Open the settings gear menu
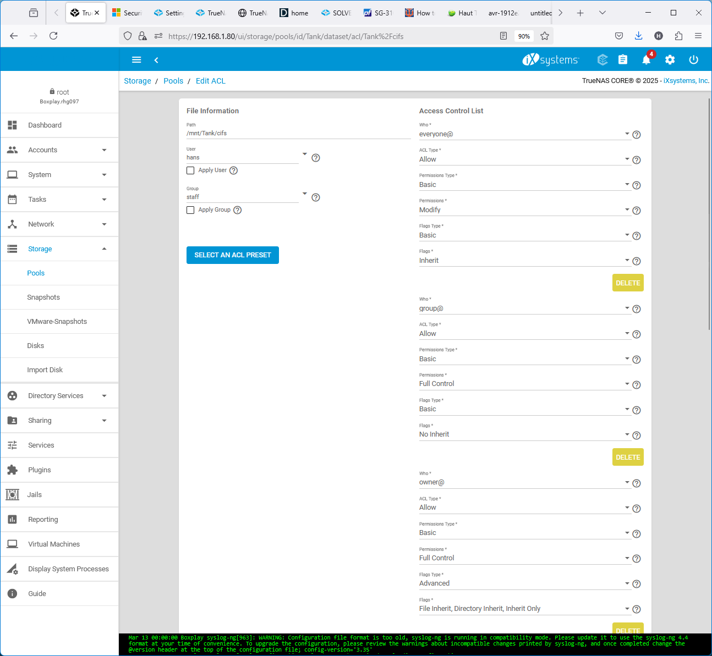Viewport: 712px width, 656px height. coord(670,59)
